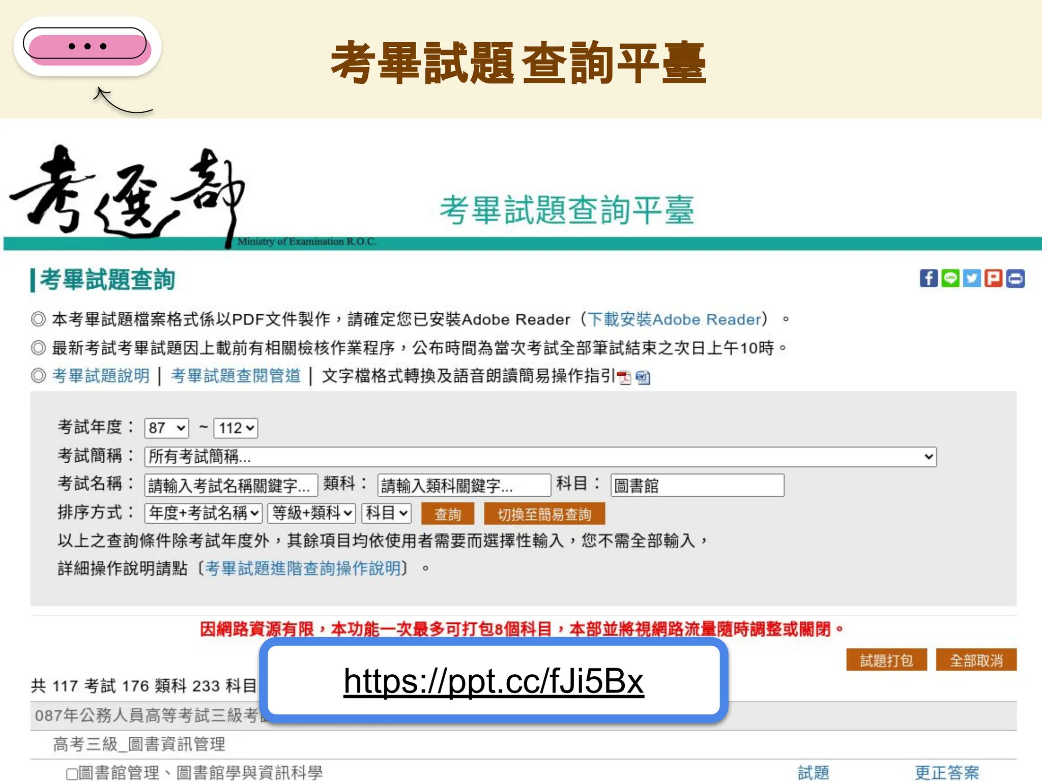This screenshot has width=1042, height=781.
Task: Click 切換至簡易查詢 button
Action: pyautogui.click(x=544, y=514)
